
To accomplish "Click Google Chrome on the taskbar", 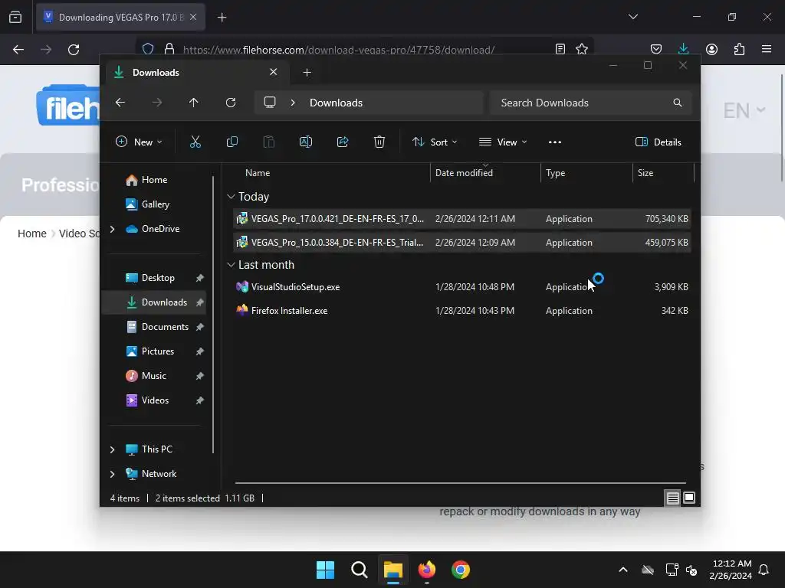I will pyautogui.click(x=461, y=570).
